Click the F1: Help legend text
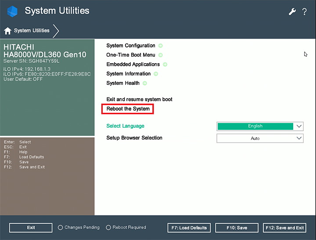Screen dimensions: 316x240 coord(15,152)
